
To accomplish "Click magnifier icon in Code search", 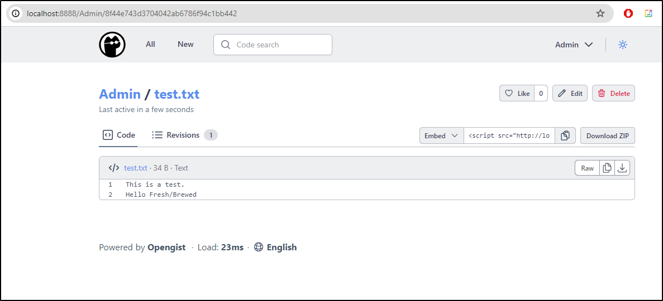I will point(226,45).
